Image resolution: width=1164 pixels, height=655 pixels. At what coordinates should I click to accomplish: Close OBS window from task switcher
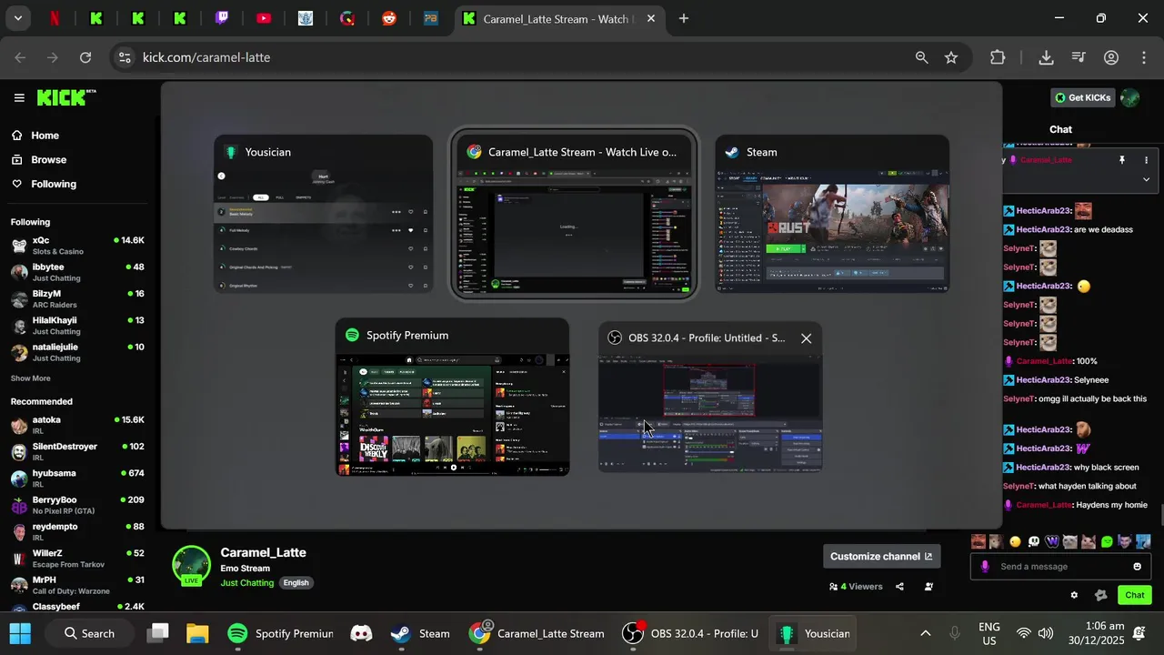(x=806, y=338)
